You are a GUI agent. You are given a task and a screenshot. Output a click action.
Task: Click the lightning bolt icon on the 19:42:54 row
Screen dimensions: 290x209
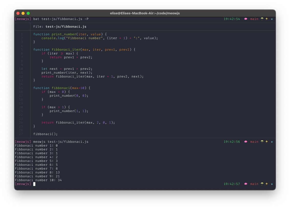coord(267,19)
